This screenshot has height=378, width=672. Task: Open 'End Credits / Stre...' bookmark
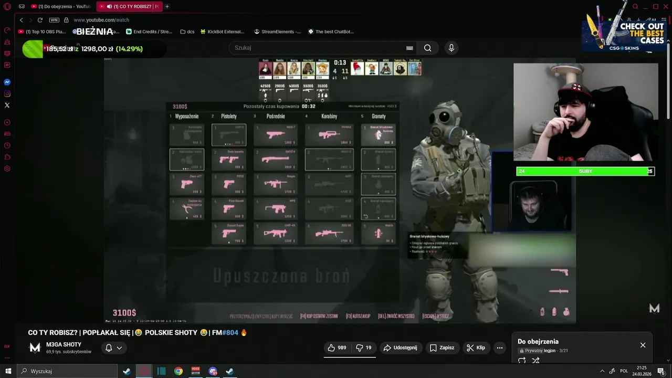149,31
